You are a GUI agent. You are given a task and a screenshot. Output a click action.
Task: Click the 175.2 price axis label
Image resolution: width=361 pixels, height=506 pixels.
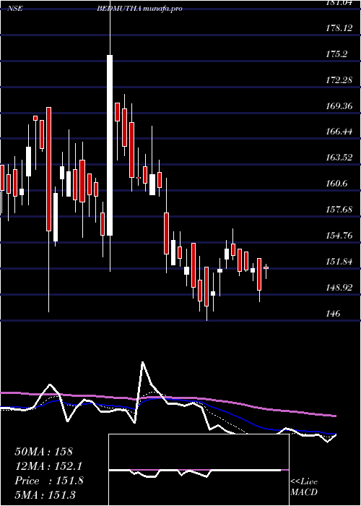point(336,54)
